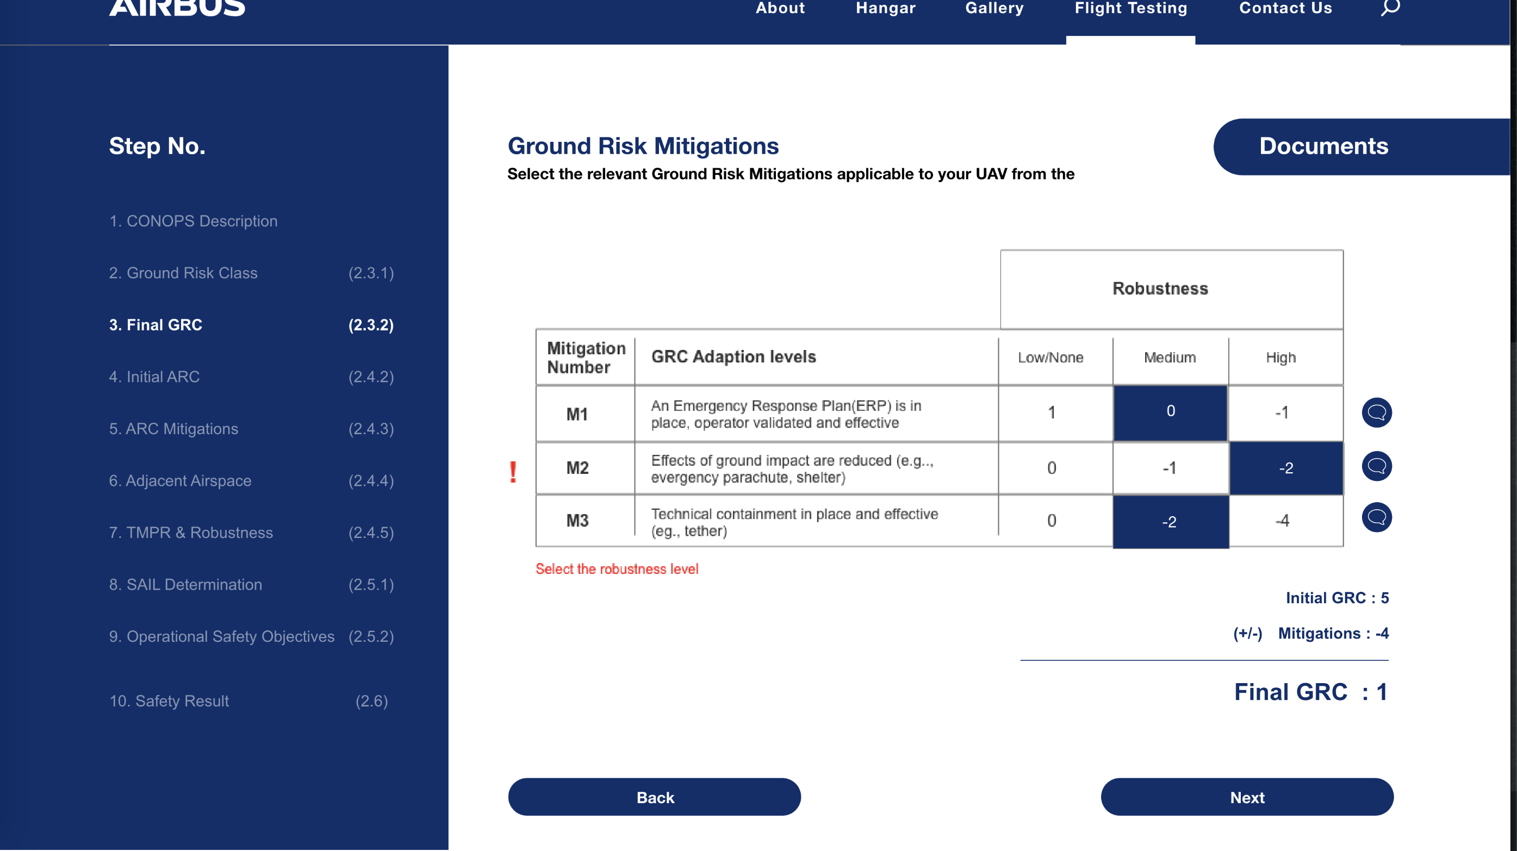This screenshot has width=1517, height=851.
Task: Select M1 Low/None robustness value 1
Action: [1052, 413]
